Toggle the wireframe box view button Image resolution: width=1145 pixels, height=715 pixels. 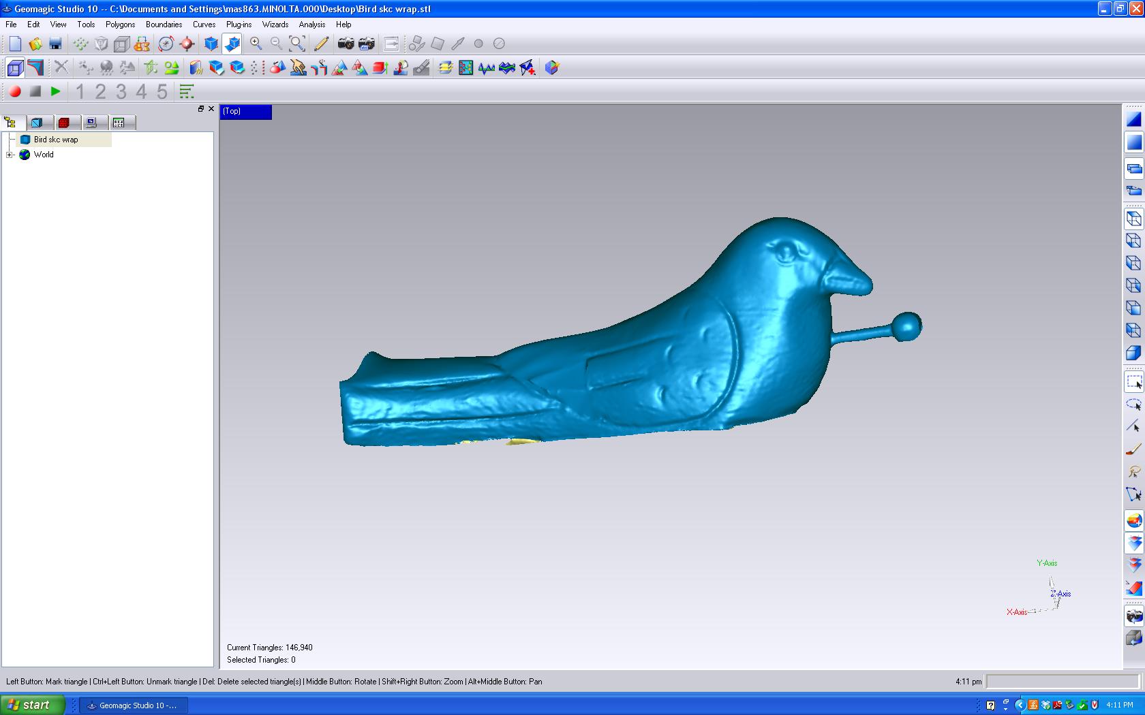point(15,67)
